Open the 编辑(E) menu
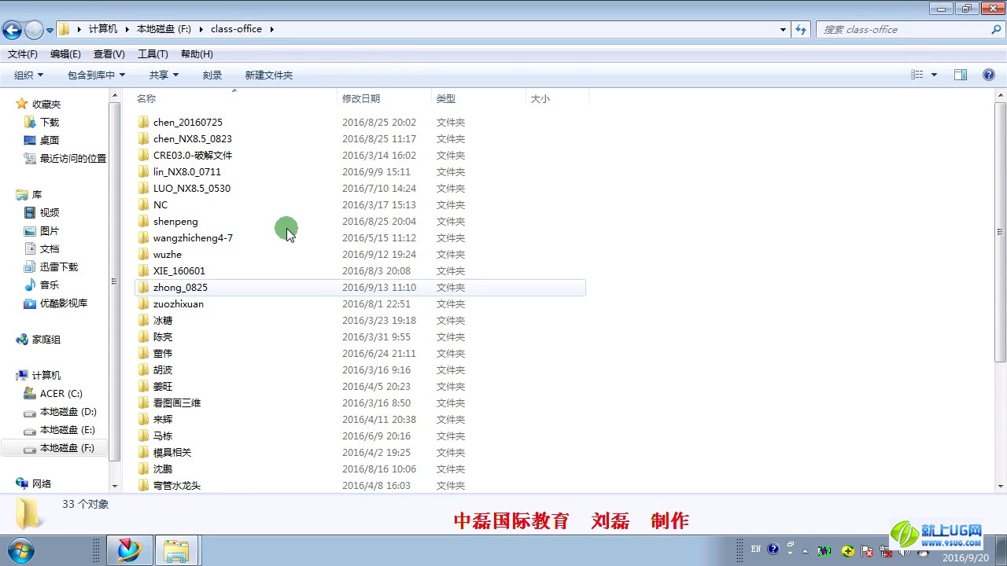1007x566 pixels. [65, 54]
